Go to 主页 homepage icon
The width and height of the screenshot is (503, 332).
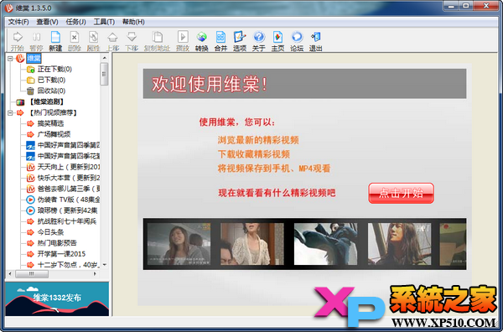(x=277, y=41)
